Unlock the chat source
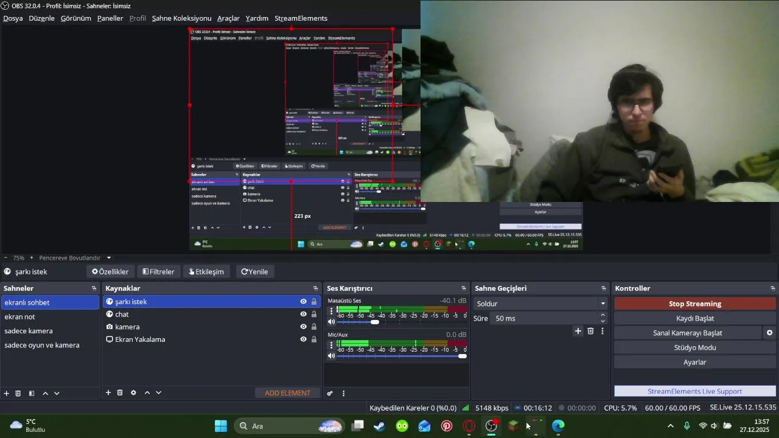Image resolution: width=779 pixels, height=438 pixels. pos(314,315)
